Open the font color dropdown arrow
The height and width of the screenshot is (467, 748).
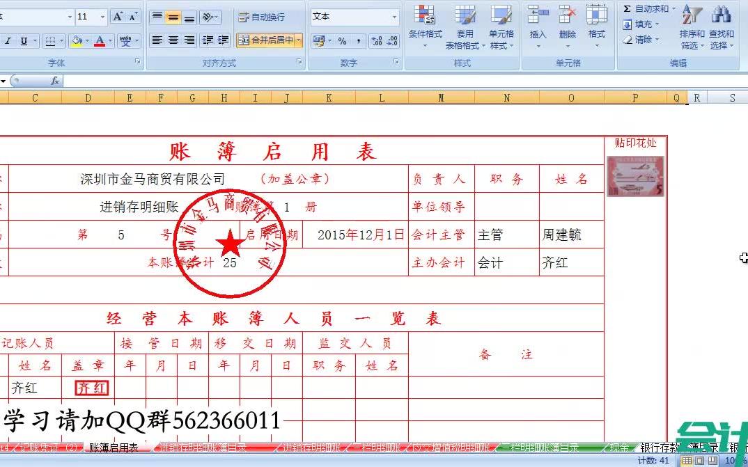[109, 40]
